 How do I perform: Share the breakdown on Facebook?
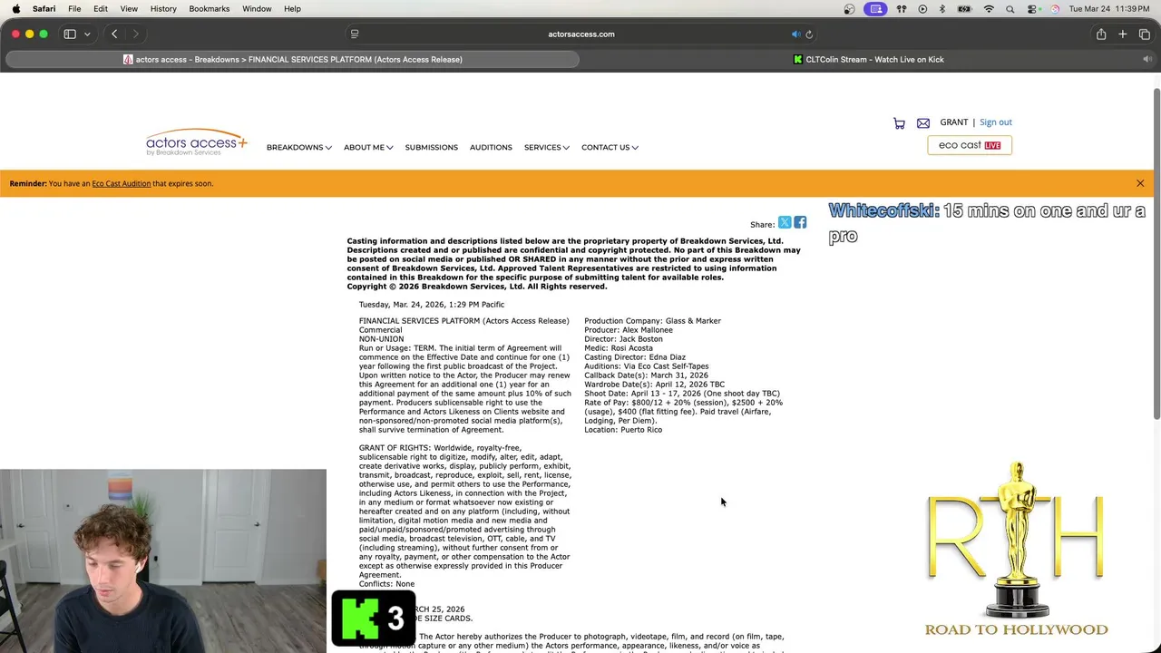pyautogui.click(x=800, y=223)
